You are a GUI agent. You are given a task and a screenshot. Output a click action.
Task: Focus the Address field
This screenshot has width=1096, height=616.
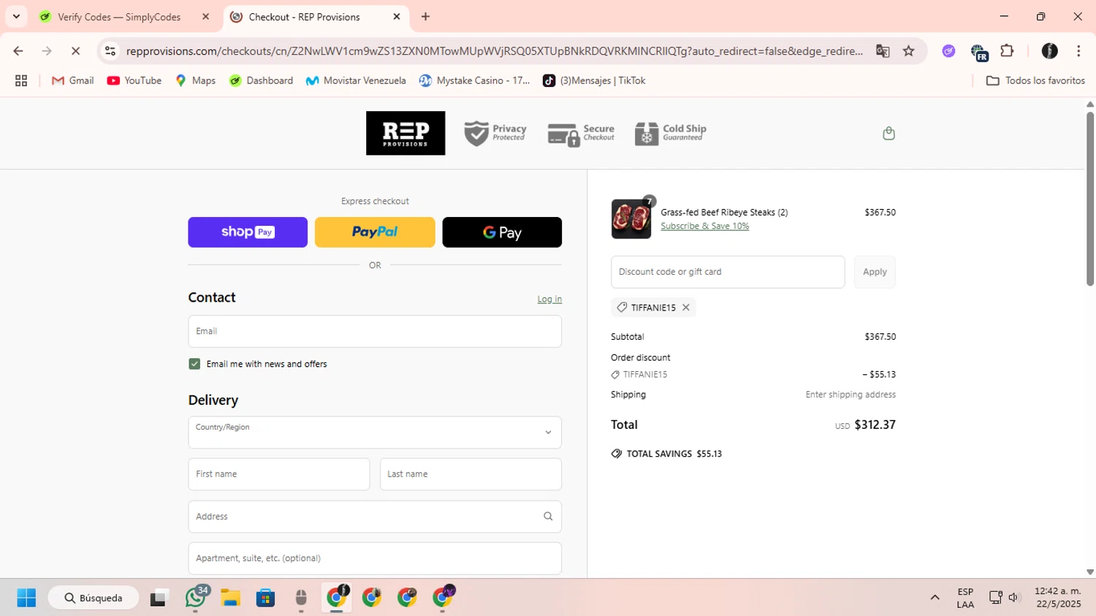point(375,517)
